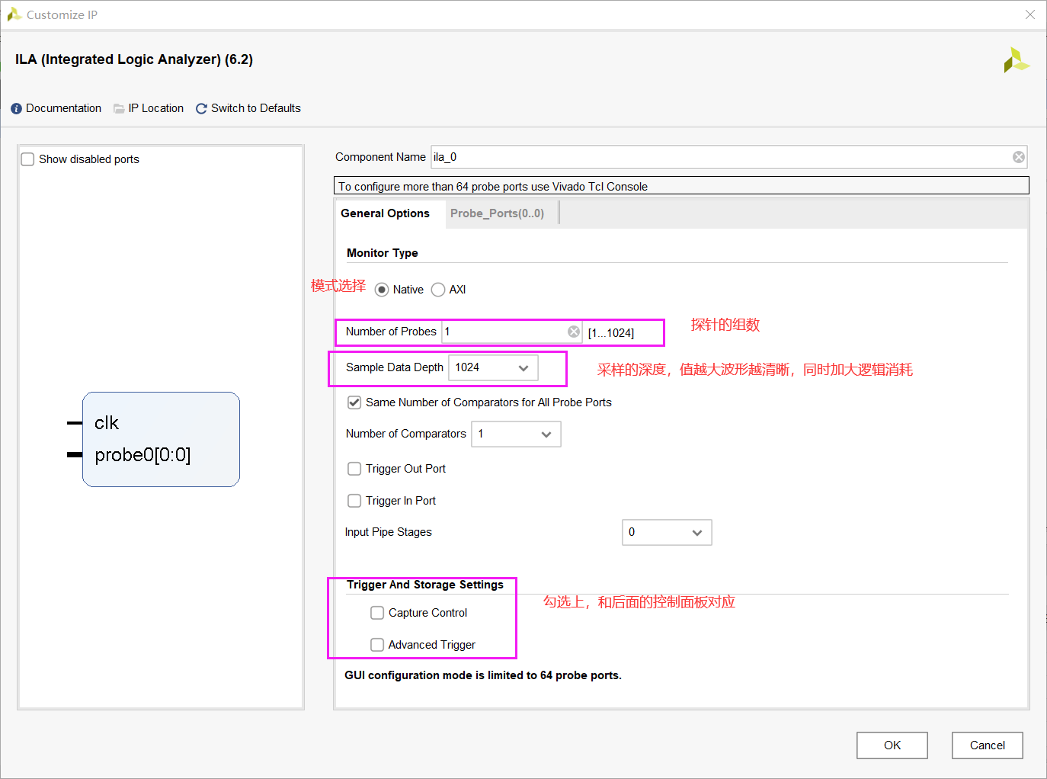Click the IP Location folder icon
The width and height of the screenshot is (1047, 779).
[x=119, y=109]
